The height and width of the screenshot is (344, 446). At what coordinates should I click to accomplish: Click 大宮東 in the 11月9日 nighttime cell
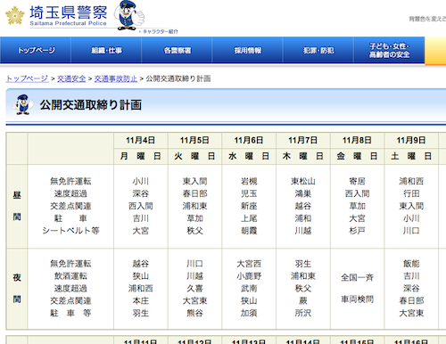[x=411, y=313]
